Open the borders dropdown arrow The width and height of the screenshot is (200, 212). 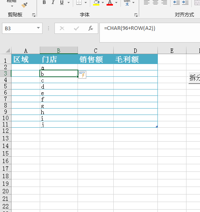85,2
